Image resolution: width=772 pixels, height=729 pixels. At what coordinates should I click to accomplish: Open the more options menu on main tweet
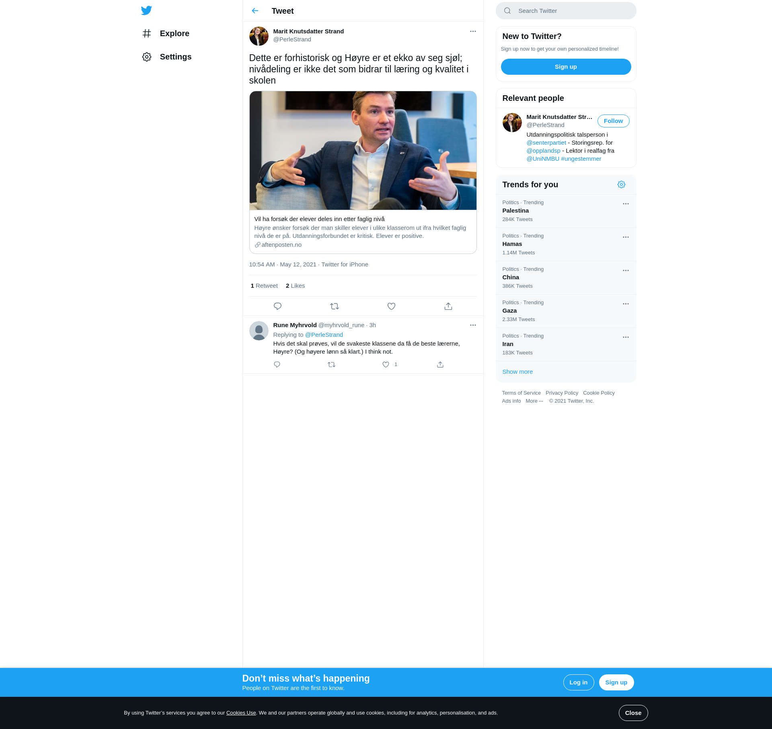[473, 31]
